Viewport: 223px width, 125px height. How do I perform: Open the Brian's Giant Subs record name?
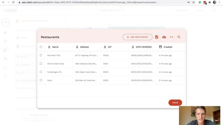tap(56, 64)
